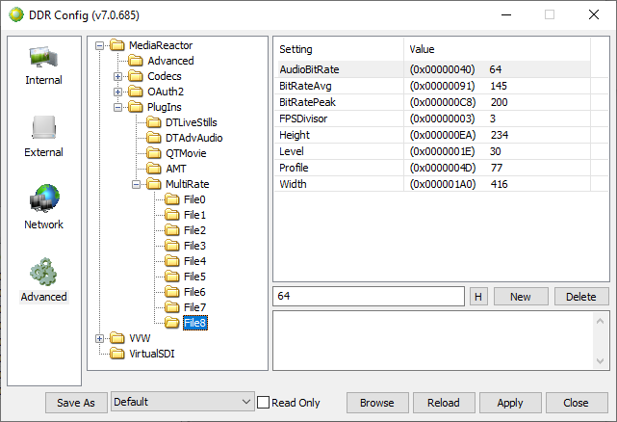This screenshot has width=617, height=422.
Task: Collapse the PlugIns tree node
Action: pos(117,107)
